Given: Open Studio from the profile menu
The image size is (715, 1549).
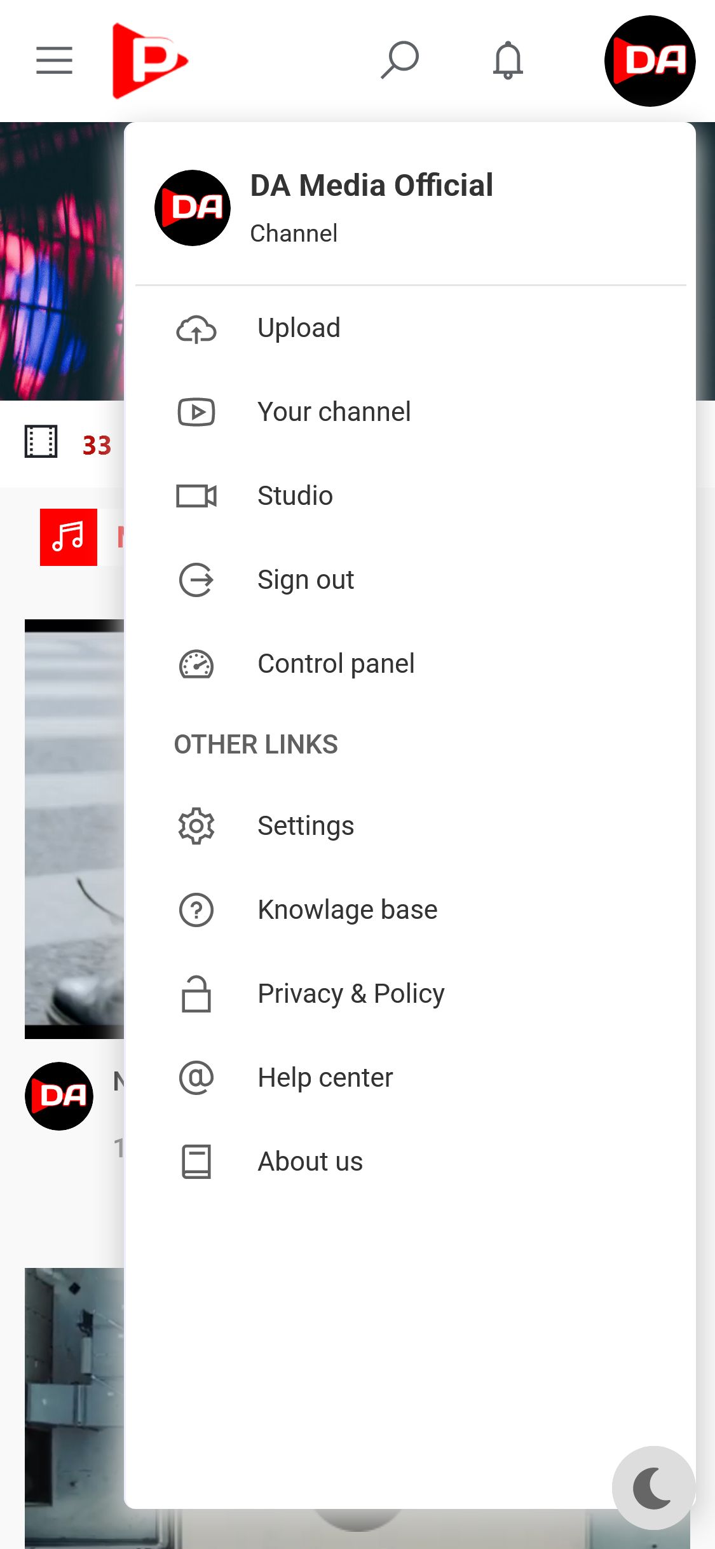Looking at the screenshot, I should 295,496.
